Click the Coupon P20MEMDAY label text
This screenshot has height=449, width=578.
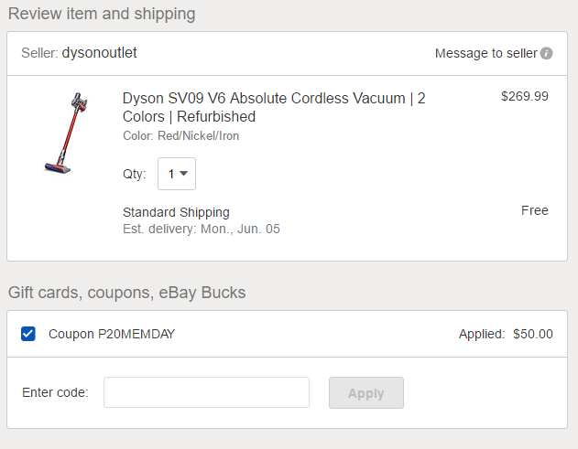111,334
